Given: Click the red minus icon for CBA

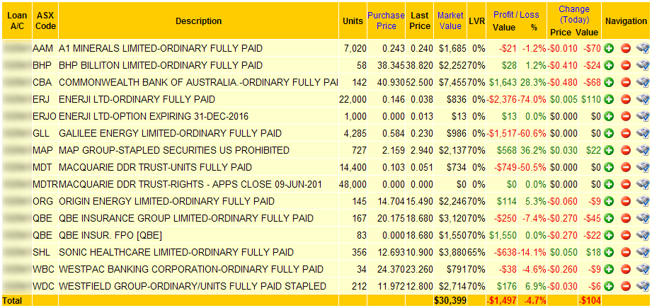Looking at the screenshot, I should point(626,82).
